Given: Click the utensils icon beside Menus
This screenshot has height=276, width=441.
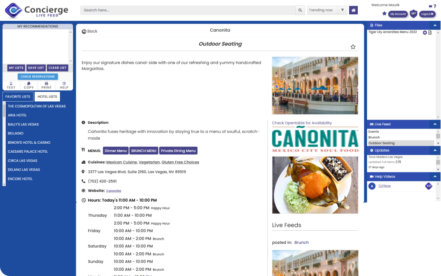Looking at the screenshot, I should click(83, 150).
